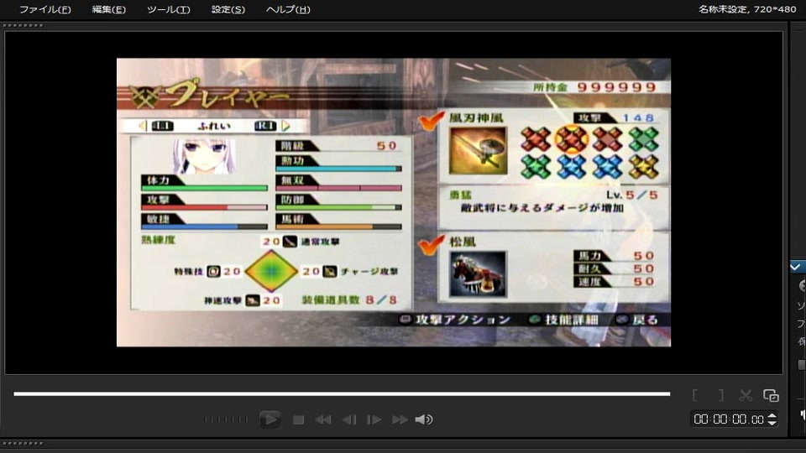Click the 攻撃アクション label in the preview
This screenshot has height=453, width=806.
tap(463, 320)
